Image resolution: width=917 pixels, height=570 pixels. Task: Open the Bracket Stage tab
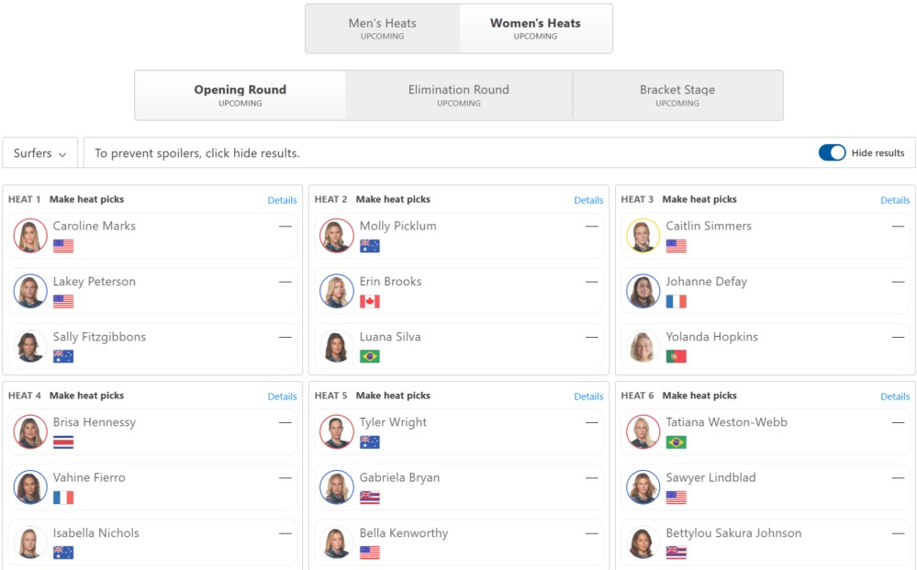pos(677,95)
